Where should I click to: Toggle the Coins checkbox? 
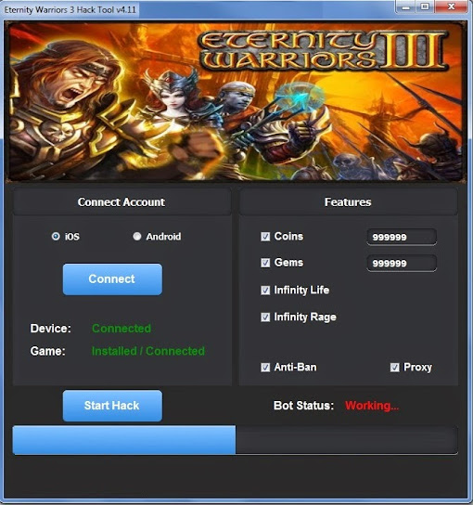(265, 237)
